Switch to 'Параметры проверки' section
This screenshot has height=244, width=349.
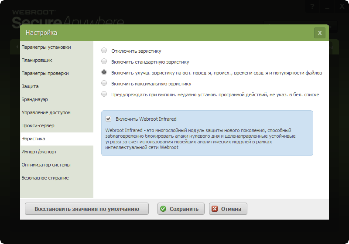57,74
